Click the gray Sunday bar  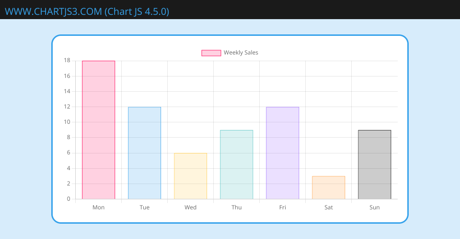[x=374, y=164]
